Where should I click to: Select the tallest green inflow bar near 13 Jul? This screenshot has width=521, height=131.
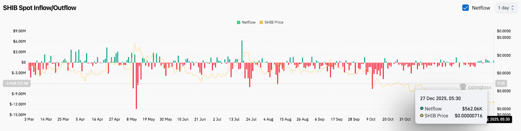click(x=242, y=49)
